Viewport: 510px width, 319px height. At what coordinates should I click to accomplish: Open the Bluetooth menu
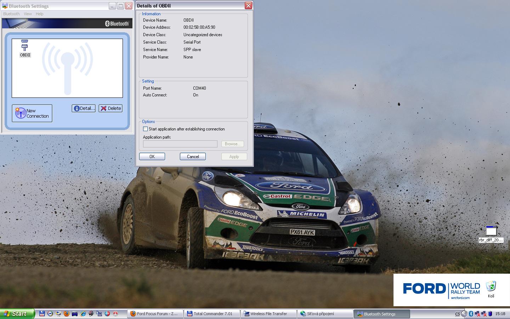pos(11,14)
